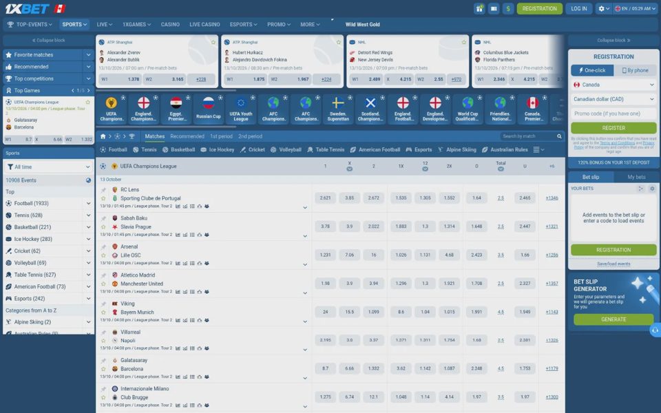Open statistics icon for RC Lens match
Image resolution: width=661 pixels, height=413 pixels.
[x=178, y=206]
